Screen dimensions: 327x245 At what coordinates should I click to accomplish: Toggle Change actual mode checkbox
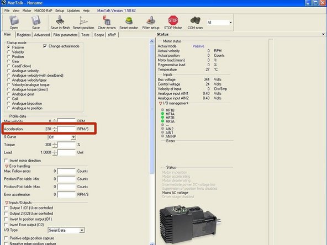(x=45, y=46)
